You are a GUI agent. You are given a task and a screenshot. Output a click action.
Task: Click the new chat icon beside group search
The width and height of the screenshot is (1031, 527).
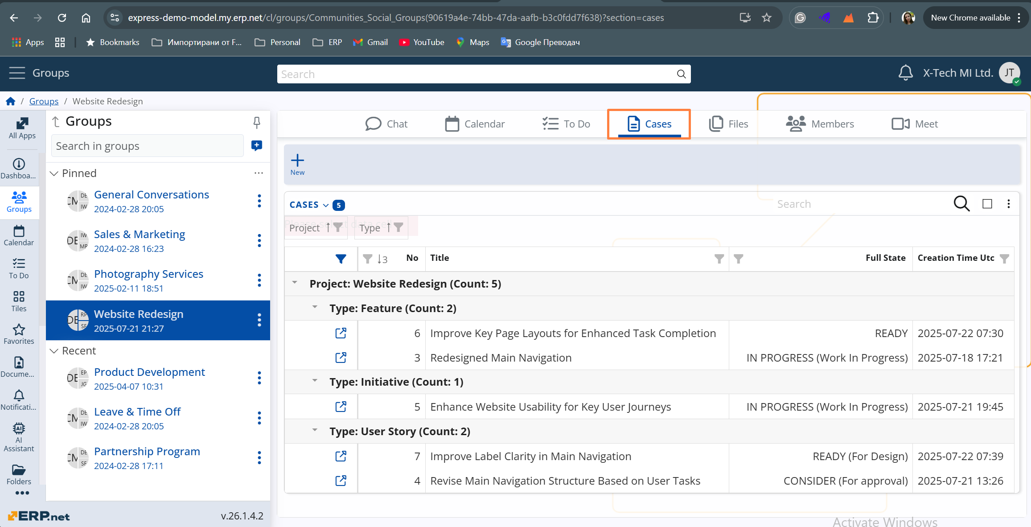(x=257, y=146)
